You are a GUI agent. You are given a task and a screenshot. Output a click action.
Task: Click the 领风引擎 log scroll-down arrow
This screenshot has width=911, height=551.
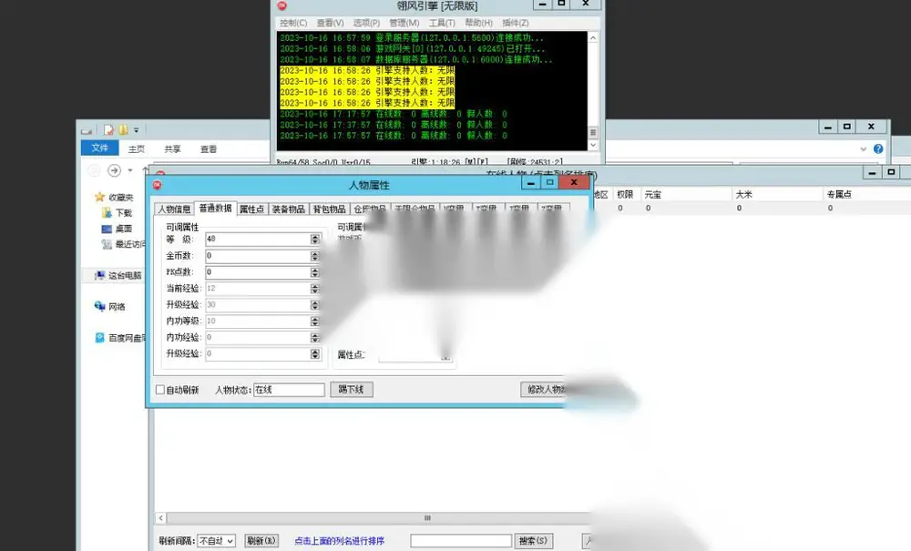[593, 145]
